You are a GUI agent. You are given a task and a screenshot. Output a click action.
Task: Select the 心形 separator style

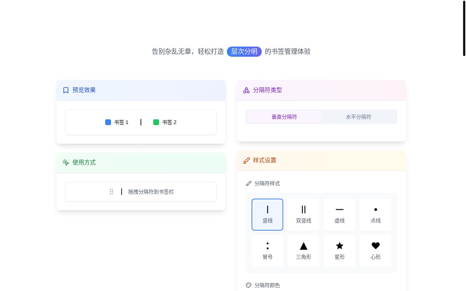(x=376, y=251)
